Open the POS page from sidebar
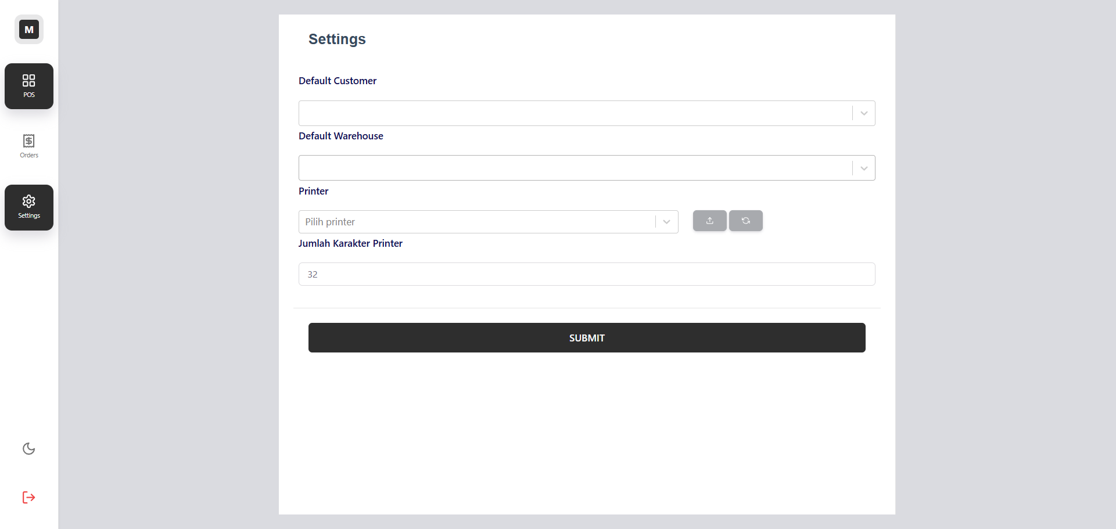 [29, 86]
